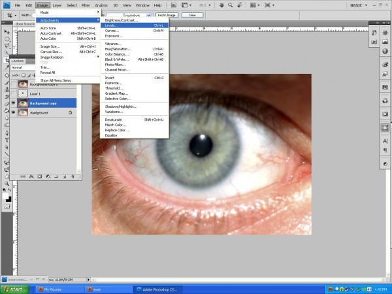Screen dimensions: 392x294
Task: Expand the Image Rotation submenu
Action: [68, 57]
